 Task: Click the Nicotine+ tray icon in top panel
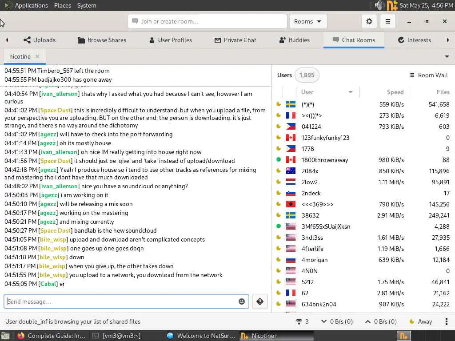[392, 5]
